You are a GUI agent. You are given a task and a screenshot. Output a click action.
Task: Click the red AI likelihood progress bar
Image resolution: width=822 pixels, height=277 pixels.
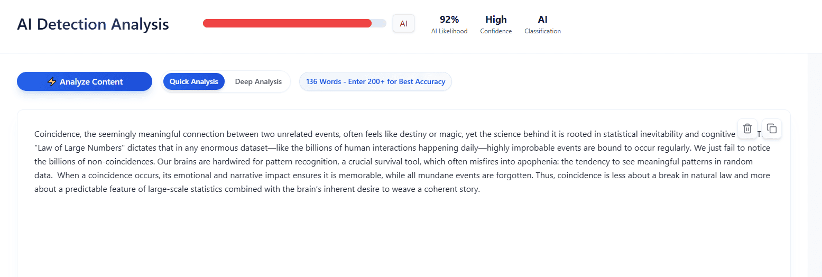(x=288, y=23)
